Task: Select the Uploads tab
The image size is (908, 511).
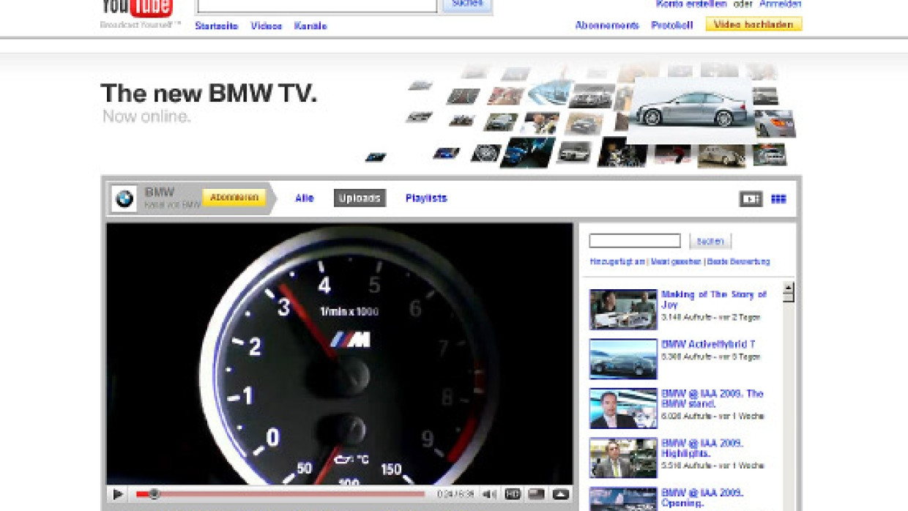Action: click(360, 198)
